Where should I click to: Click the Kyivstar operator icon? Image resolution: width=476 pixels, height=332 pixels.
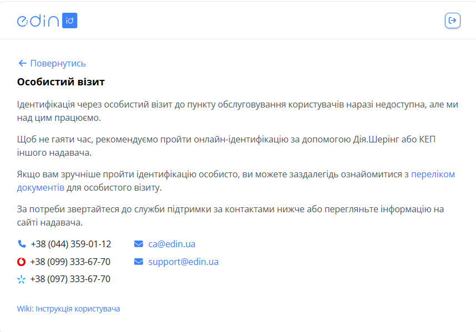pyautogui.click(x=21, y=279)
